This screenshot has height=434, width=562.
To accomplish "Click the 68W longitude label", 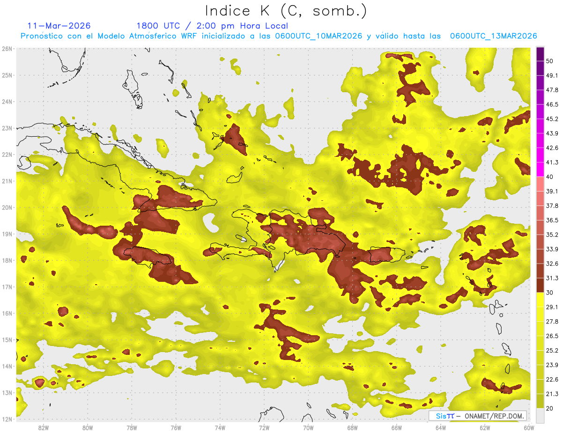I will point(352,427).
